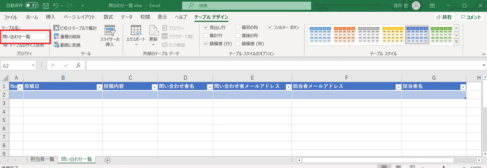Click the Name Box showing A2
This screenshot has width=487, height=168.
coord(15,65)
